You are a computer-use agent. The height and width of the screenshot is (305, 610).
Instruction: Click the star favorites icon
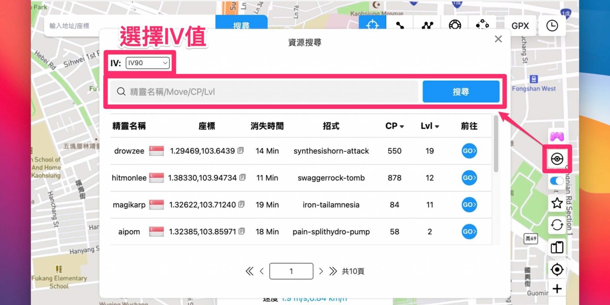click(x=557, y=203)
